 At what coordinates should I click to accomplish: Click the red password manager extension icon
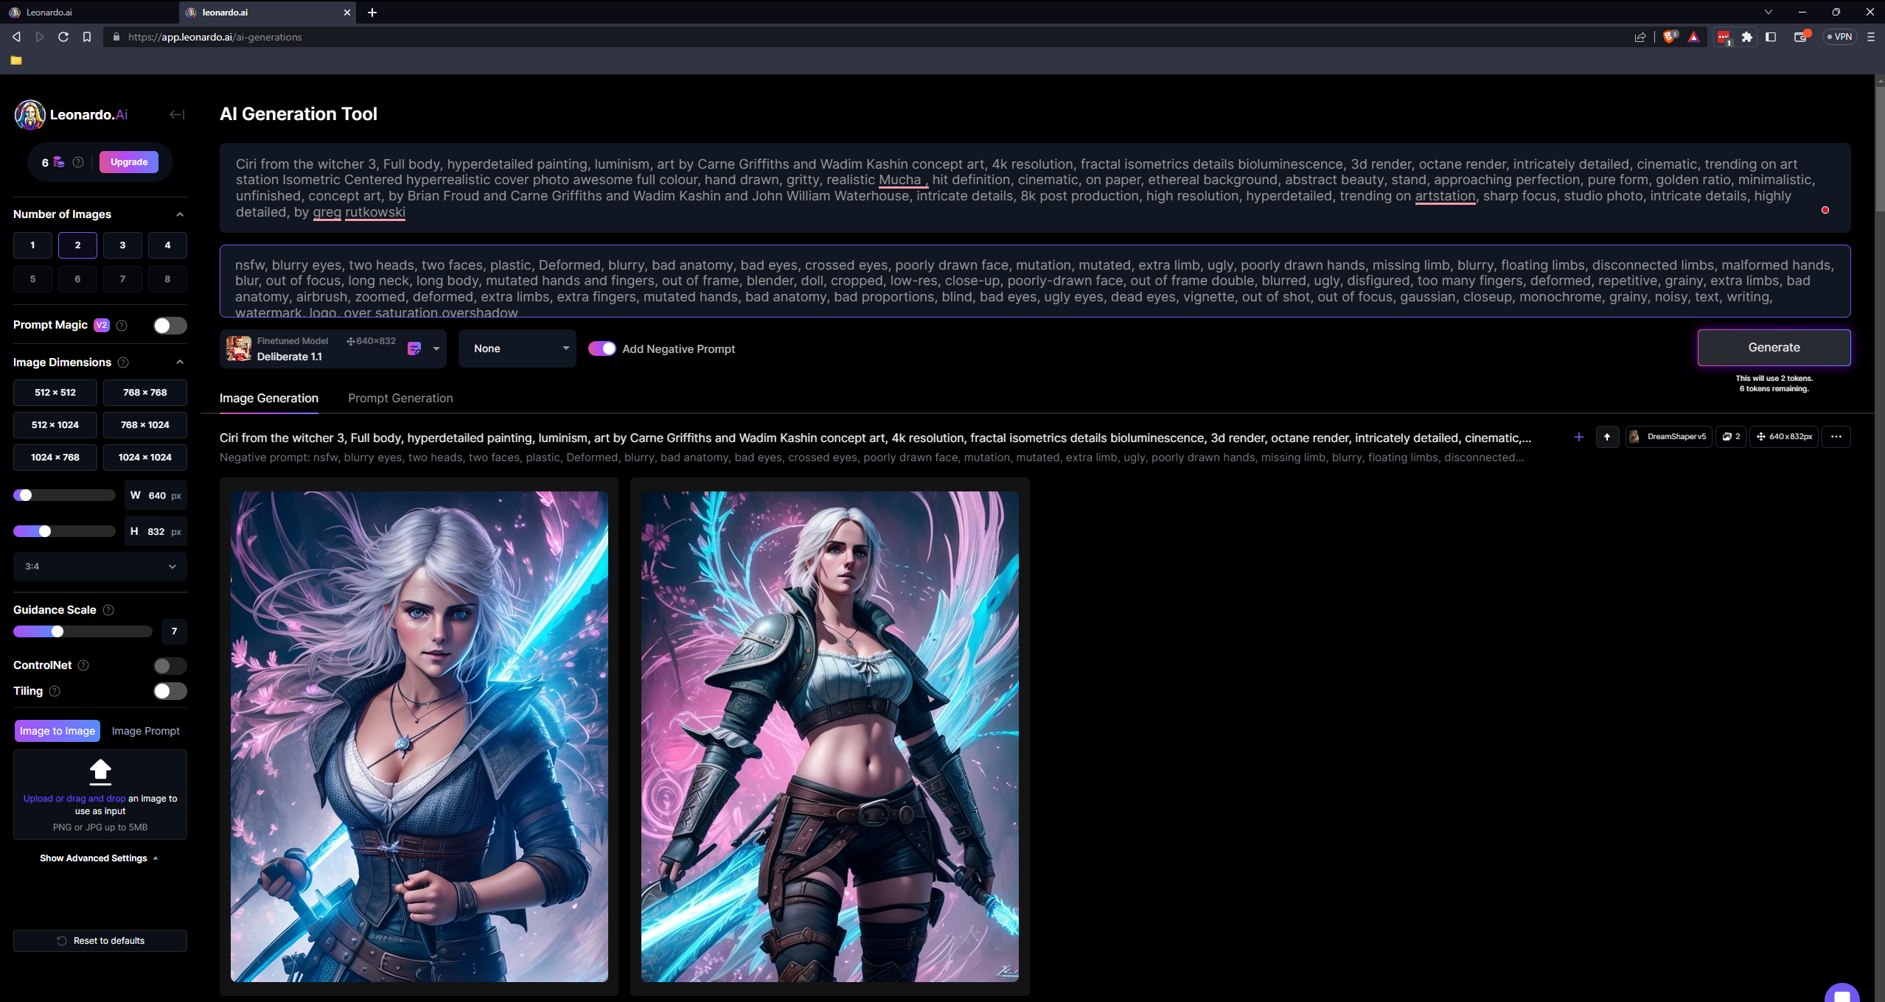(x=1724, y=37)
